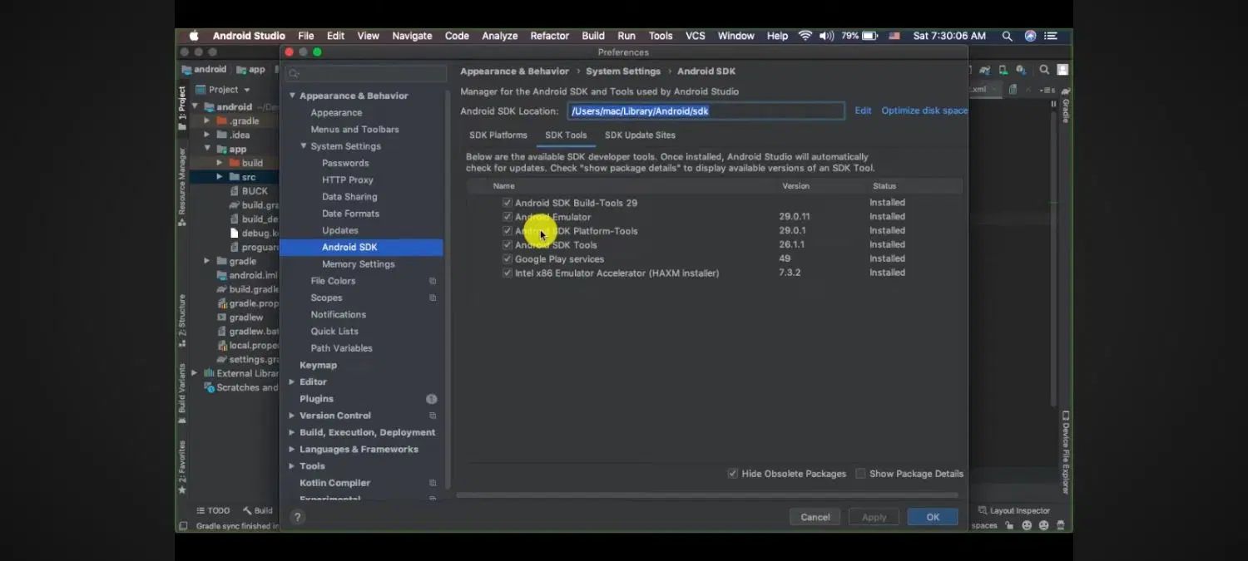Expand Build, Execution, Deployment section
Viewport: 1248px width, 561px height.
pyautogui.click(x=292, y=432)
